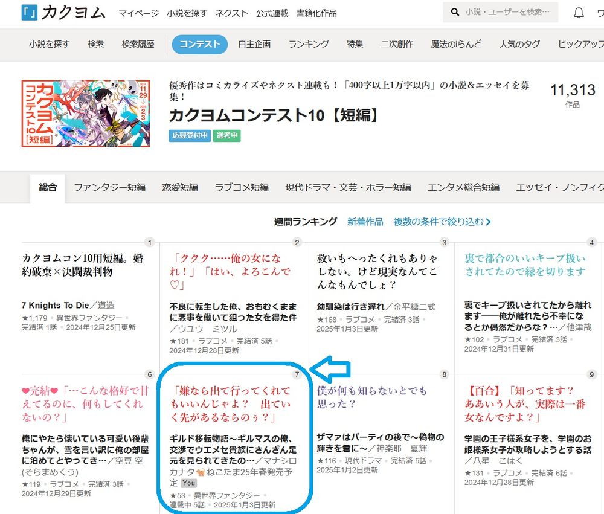The image size is (604, 514).
Task: Open 二次創作 in the sub navigation
Action: (397, 44)
